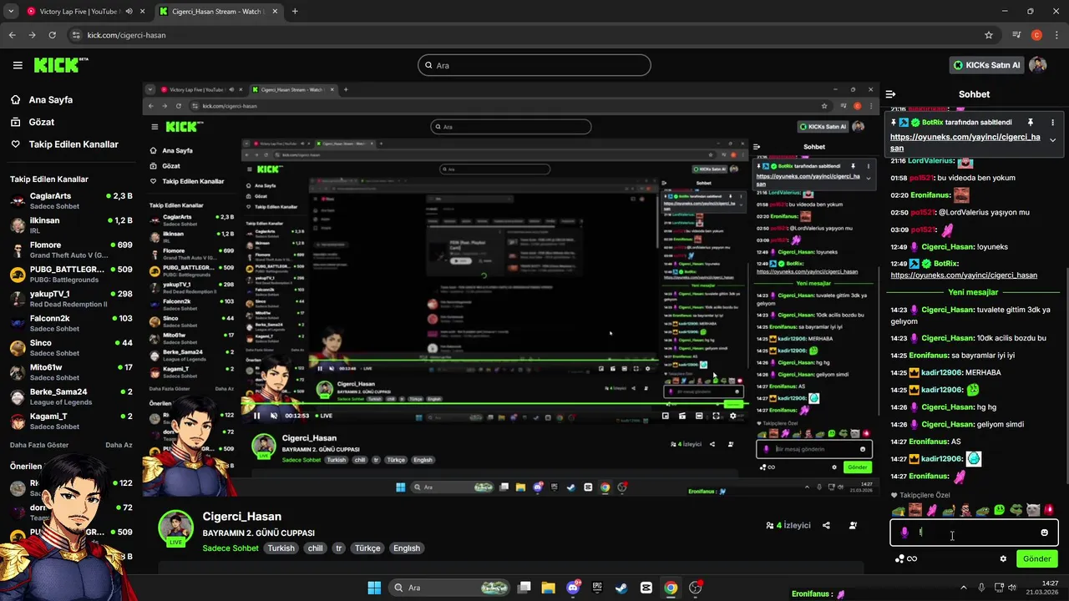Open CaglarArts channel in followed list
The image size is (1069, 601).
(x=71, y=200)
